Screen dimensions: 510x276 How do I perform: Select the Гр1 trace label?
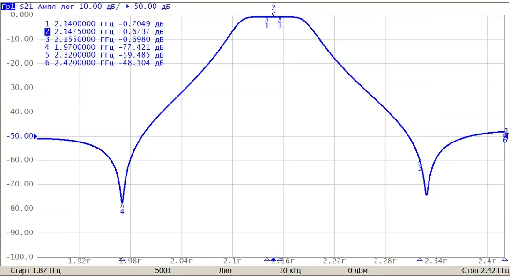click(8, 7)
